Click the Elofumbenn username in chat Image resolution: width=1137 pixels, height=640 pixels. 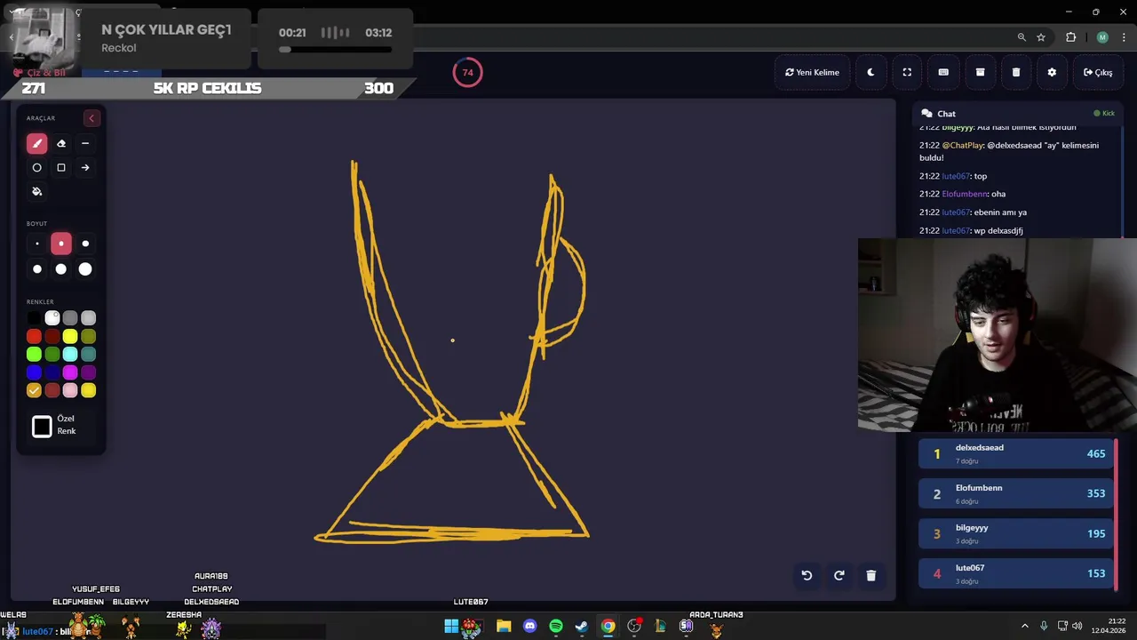click(x=965, y=194)
